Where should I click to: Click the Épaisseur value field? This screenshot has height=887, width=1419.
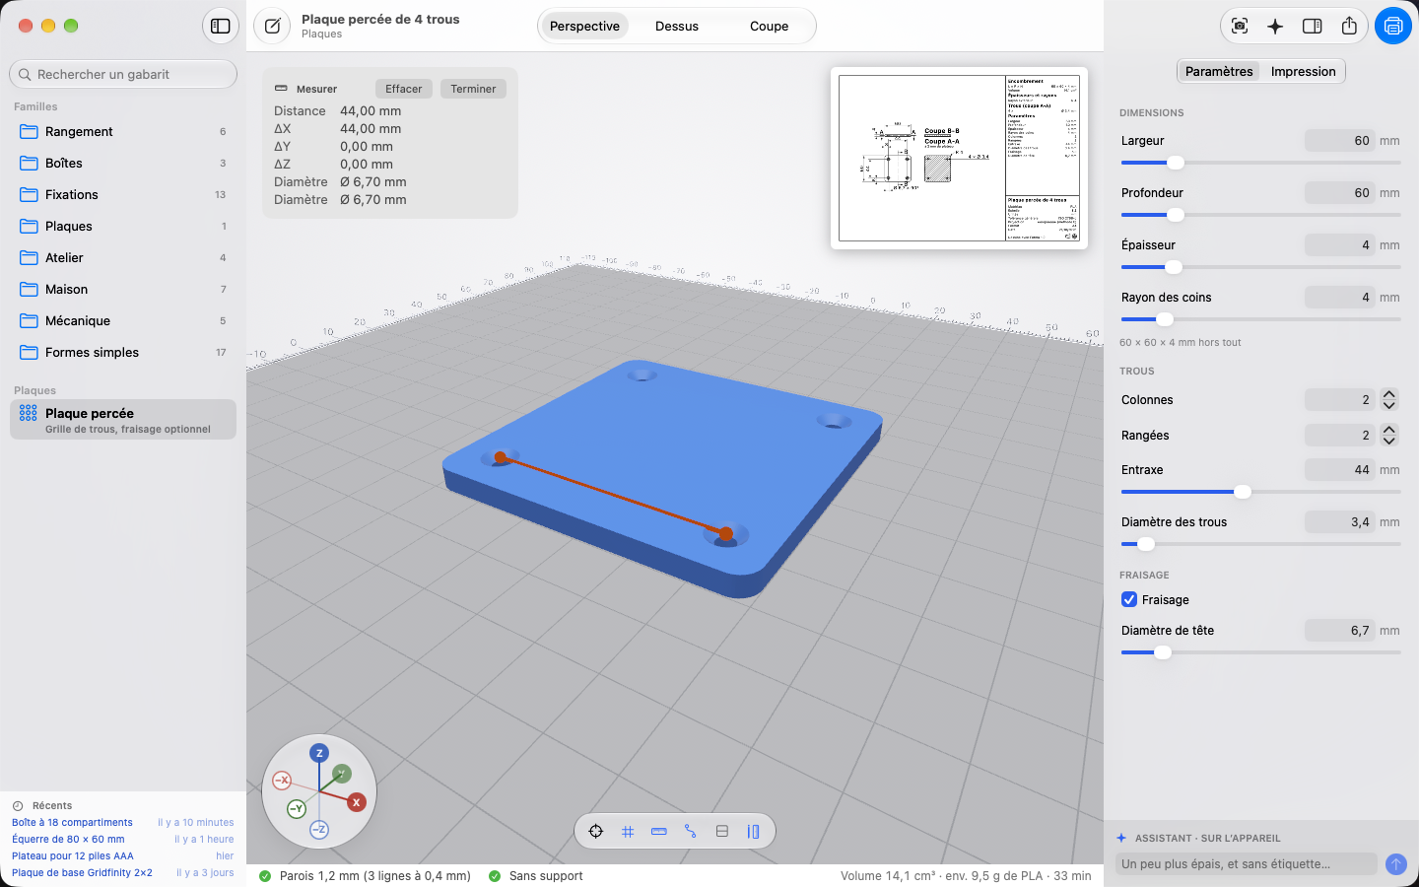click(1339, 244)
